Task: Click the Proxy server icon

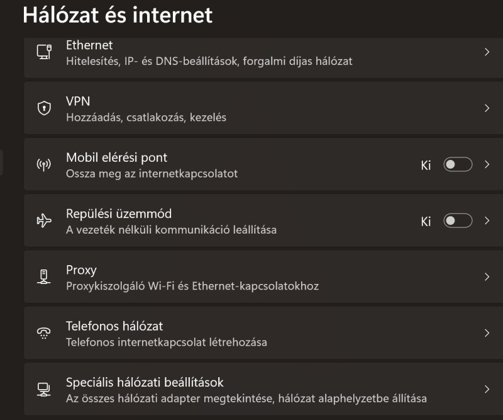Action: tap(43, 277)
